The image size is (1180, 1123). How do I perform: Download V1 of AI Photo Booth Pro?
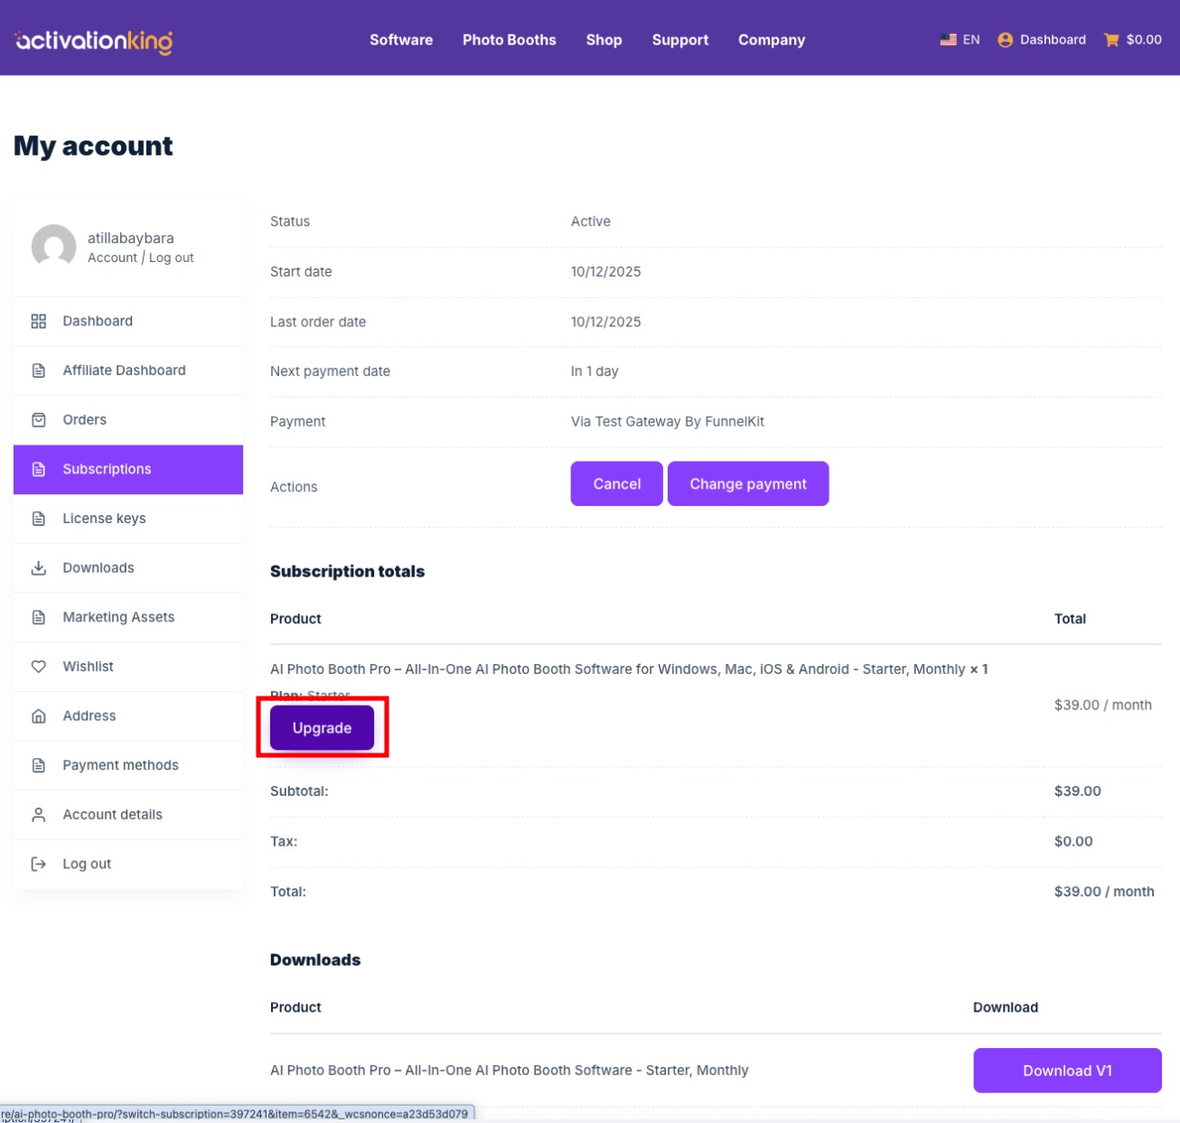pyautogui.click(x=1066, y=1071)
